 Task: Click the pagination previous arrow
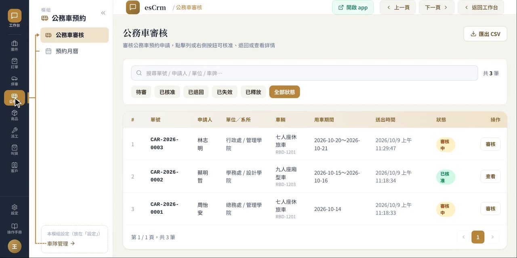(463, 237)
